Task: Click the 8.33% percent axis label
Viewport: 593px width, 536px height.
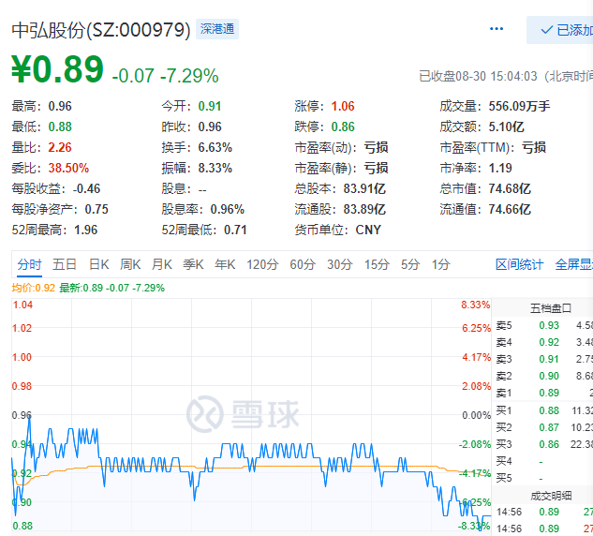Action: (475, 305)
